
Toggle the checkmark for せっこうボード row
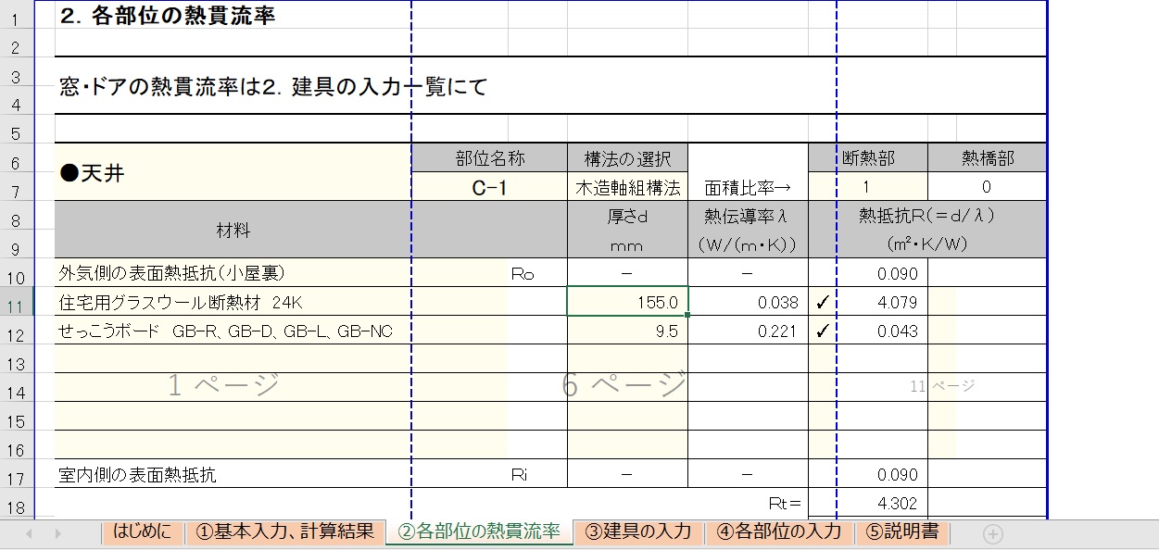point(824,331)
